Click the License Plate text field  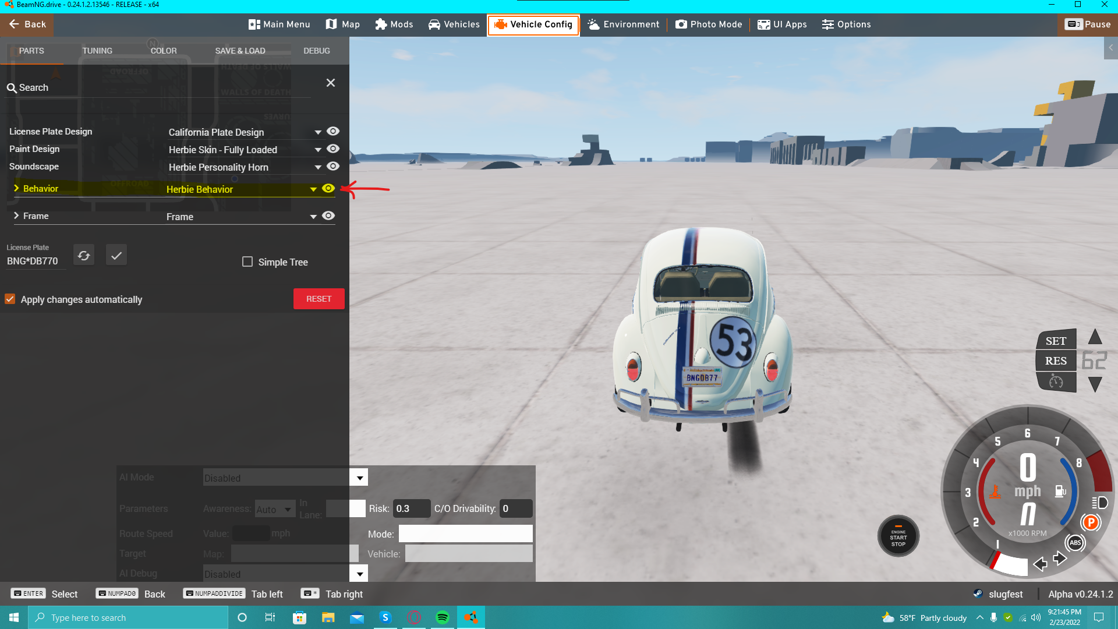coord(36,262)
